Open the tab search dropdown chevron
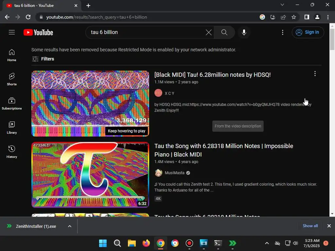Image resolution: width=335 pixels, height=251 pixels. 282,5
